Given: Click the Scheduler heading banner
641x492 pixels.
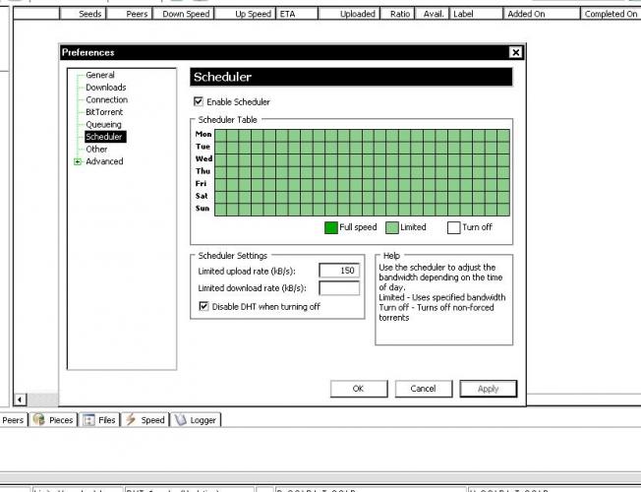Looking at the screenshot, I should coord(351,77).
